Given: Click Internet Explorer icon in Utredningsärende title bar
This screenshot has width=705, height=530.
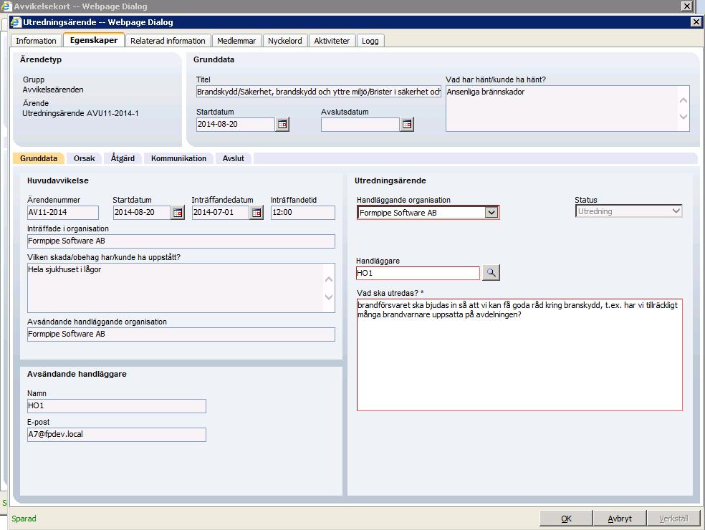Looking at the screenshot, I should click(x=16, y=22).
